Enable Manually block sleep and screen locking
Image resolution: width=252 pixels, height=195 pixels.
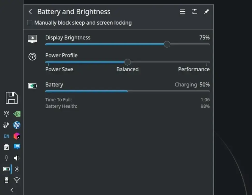pos(30,23)
